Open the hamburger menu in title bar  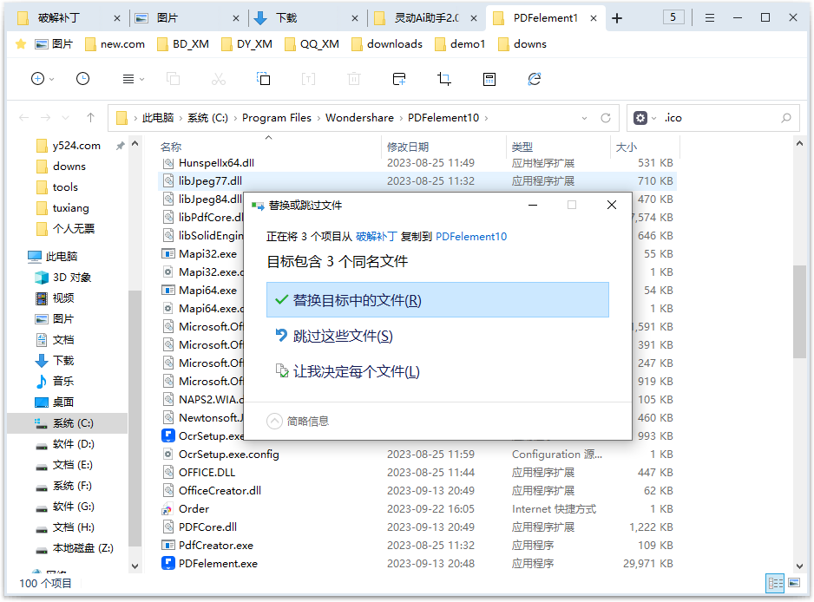pyautogui.click(x=710, y=18)
